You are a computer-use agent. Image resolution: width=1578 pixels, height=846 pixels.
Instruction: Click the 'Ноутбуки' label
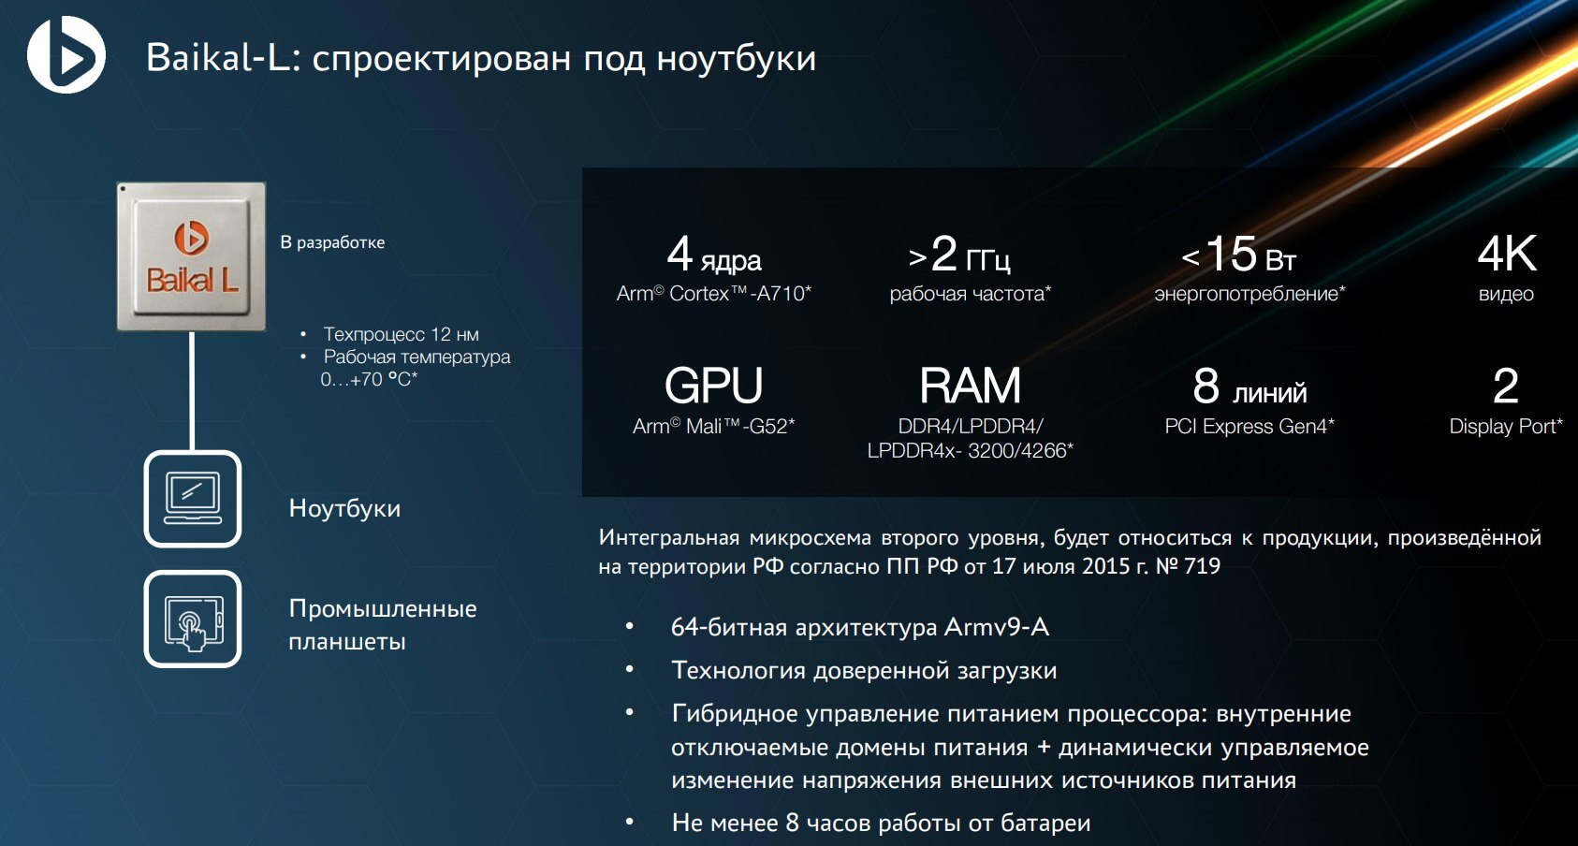pyautogui.click(x=344, y=508)
